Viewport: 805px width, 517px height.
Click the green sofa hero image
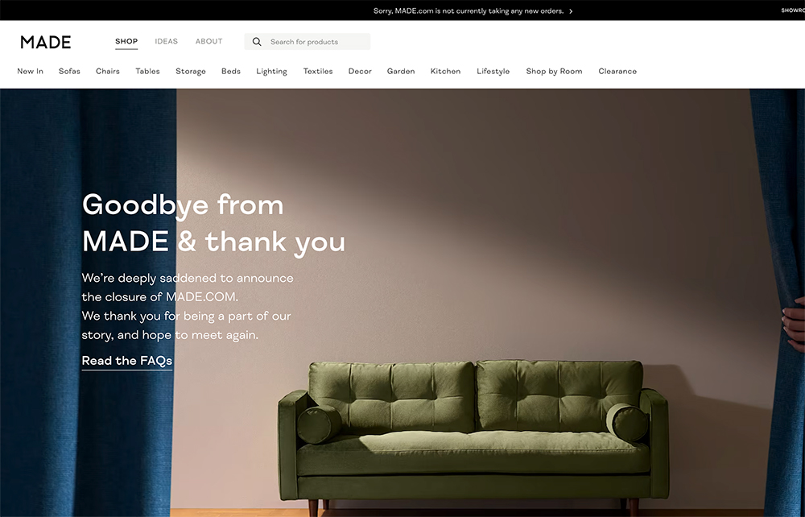click(x=473, y=432)
